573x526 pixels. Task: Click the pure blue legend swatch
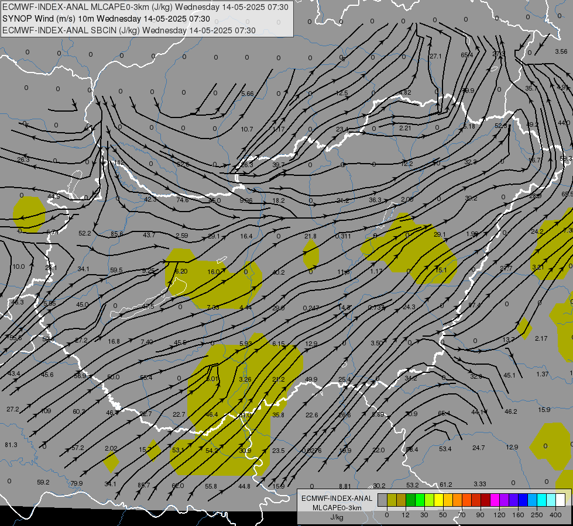(x=523, y=500)
